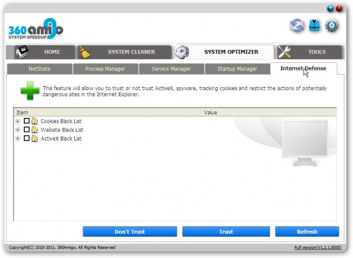Select the Website Black List row text
353x258 pixels.
click(62, 130)
